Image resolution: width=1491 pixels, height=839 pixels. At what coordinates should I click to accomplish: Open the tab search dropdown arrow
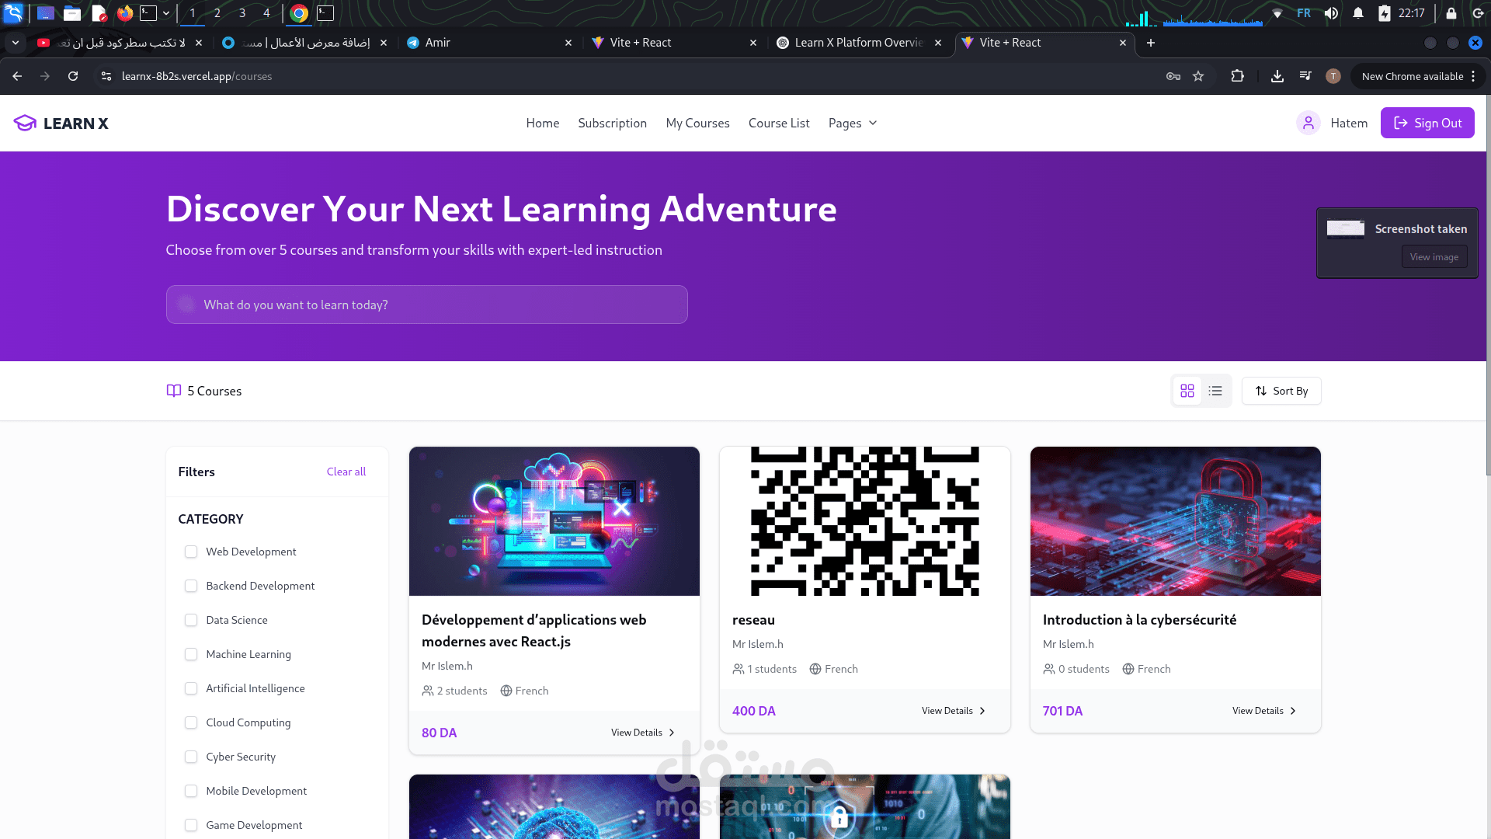tap(16, 43)
